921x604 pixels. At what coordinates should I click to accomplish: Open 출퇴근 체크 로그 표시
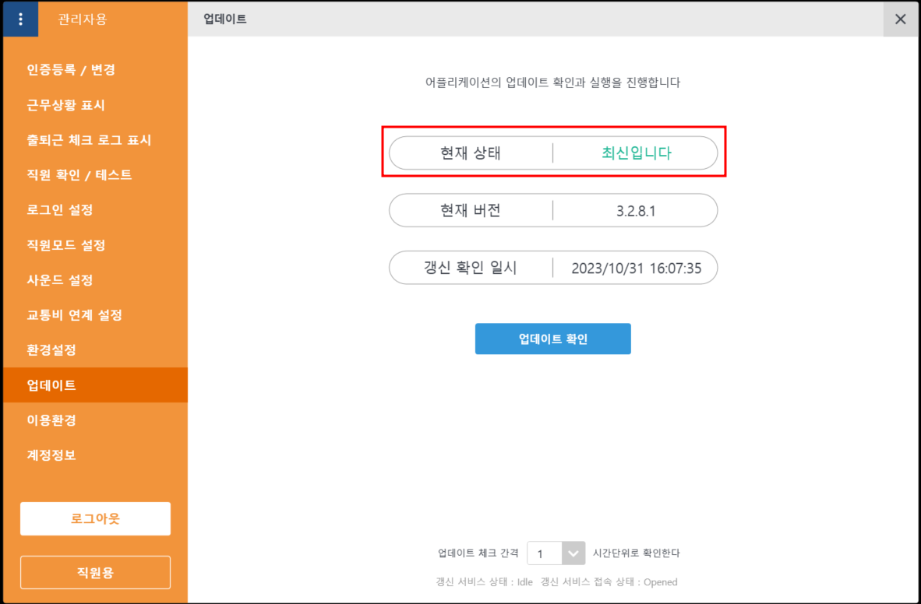click(x=89, y=140)
